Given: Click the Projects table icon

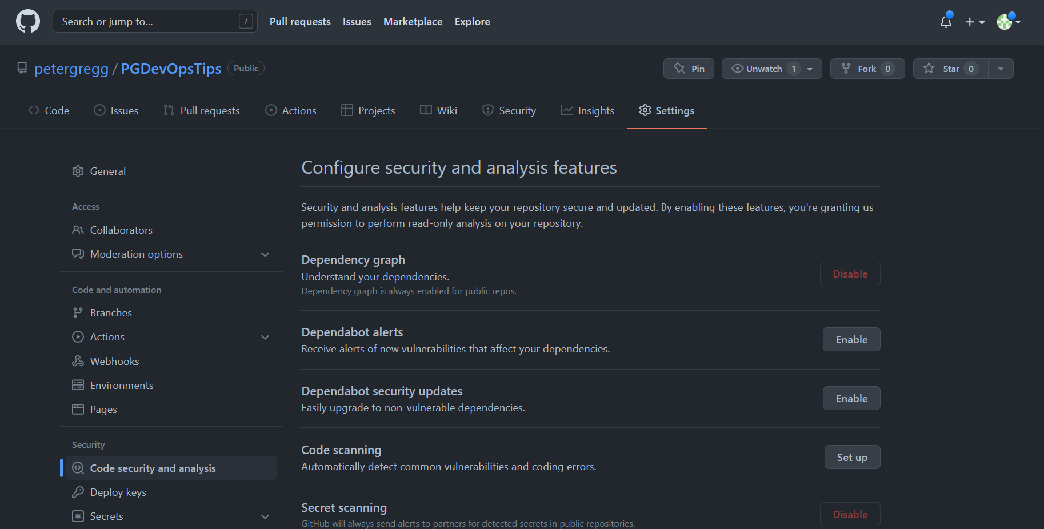Looking at the screenshot, I should [347, 110].
